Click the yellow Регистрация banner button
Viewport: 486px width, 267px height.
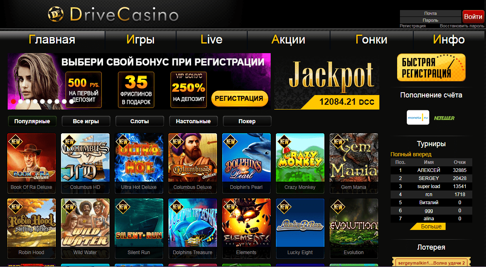pos(240,98)
